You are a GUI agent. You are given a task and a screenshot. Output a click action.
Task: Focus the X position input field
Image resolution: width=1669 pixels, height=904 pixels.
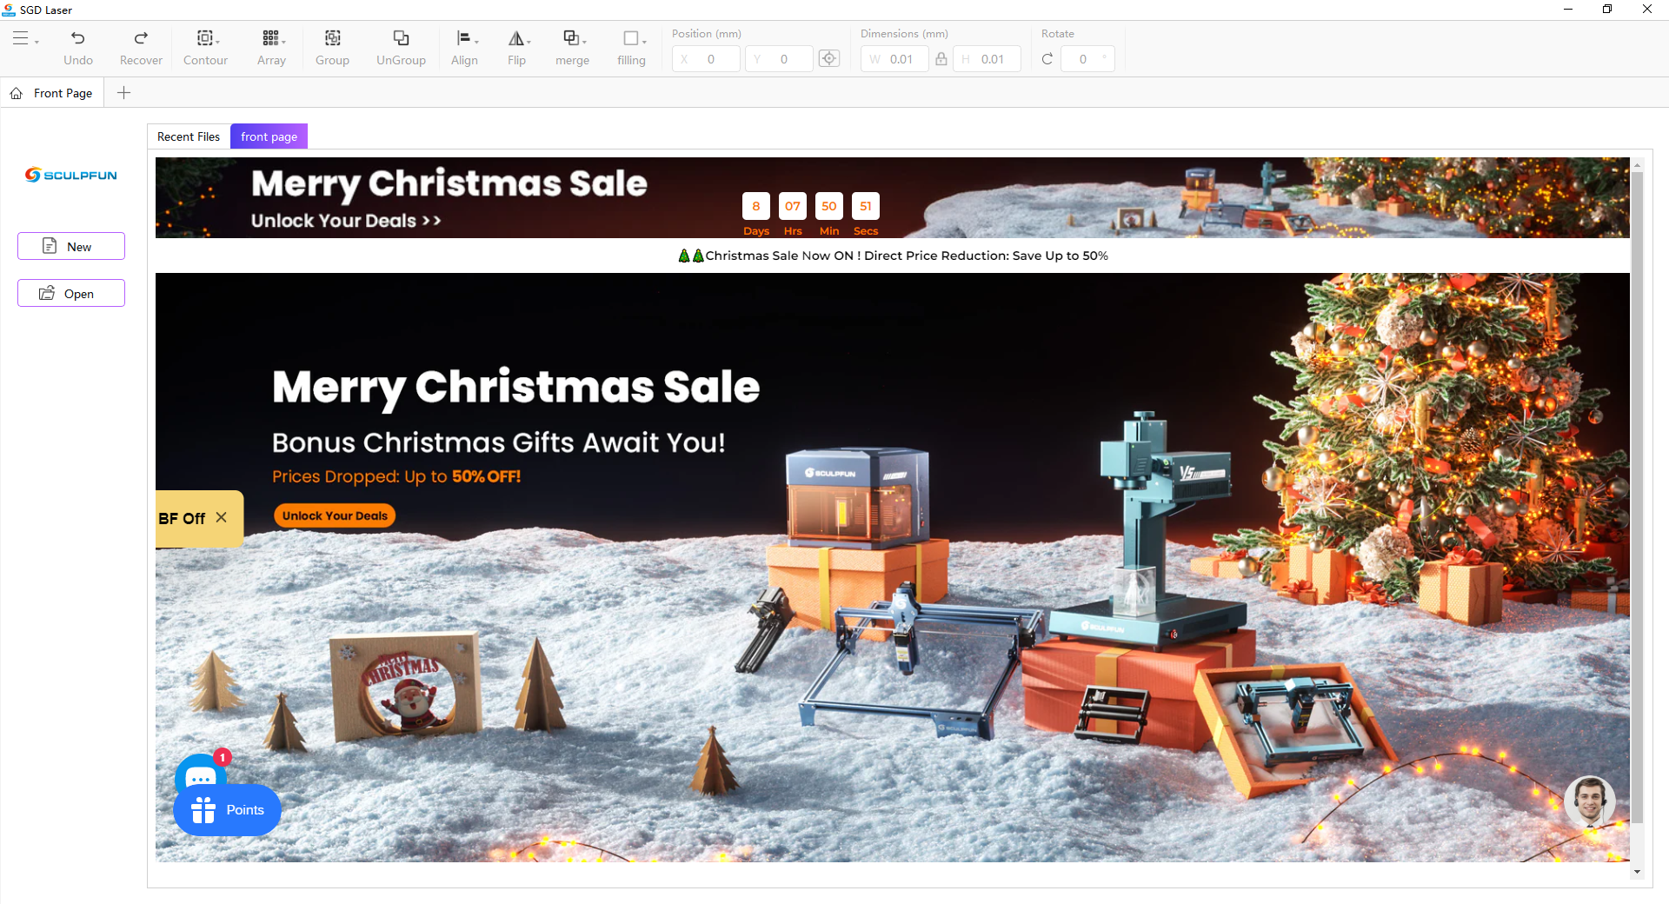[707, 59]
